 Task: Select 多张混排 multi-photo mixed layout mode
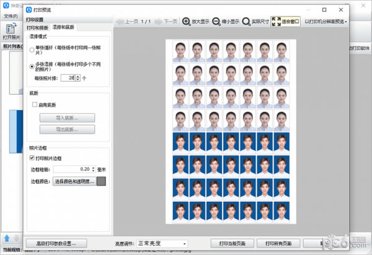pos(32,66)
